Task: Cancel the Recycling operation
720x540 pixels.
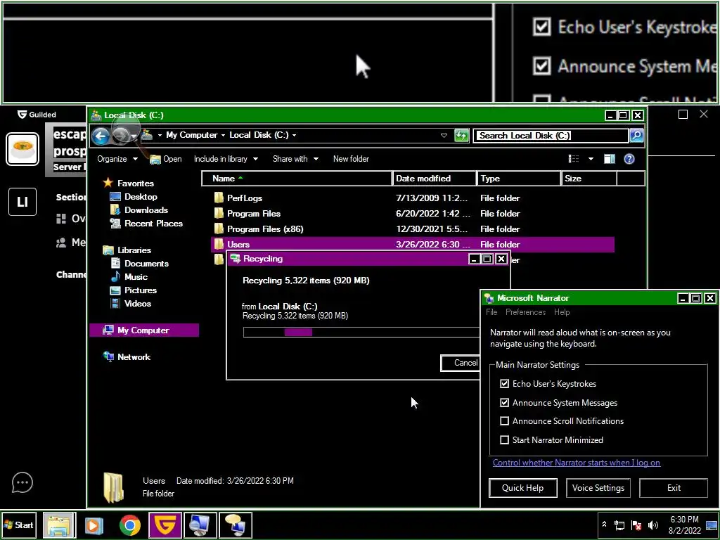Action: [461, 363]
